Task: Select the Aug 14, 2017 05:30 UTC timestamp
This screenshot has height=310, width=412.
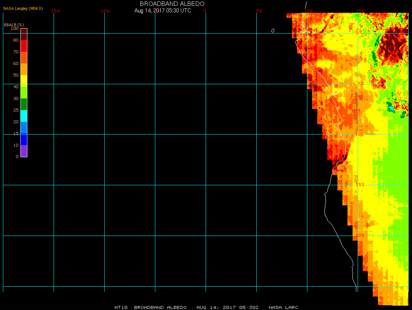Action: (163, 11)
